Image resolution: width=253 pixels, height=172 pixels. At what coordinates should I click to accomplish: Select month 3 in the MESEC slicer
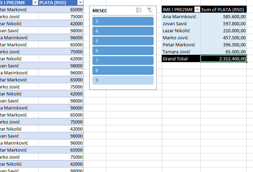click(123, 21)
